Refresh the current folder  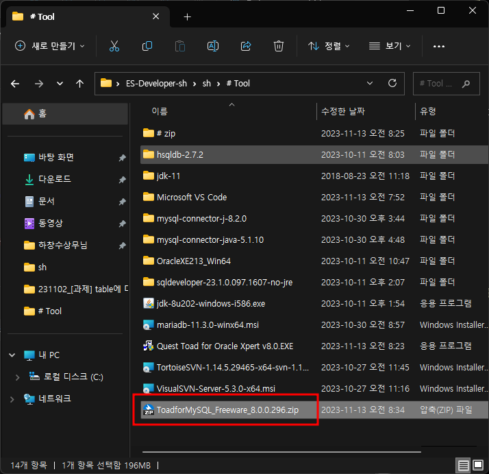pos(392,83)
